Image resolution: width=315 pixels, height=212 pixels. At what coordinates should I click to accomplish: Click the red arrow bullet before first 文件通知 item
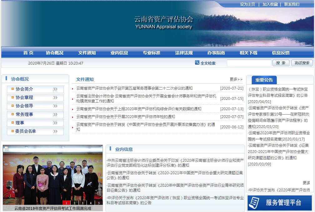coord(73,89)
